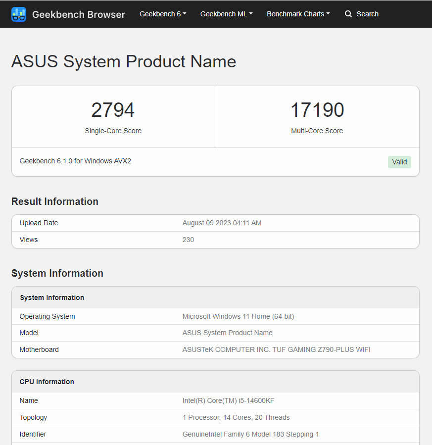Viewport: 432px width, 445px height.
Task: Click the 14 Cores, 20 Threads topology value
Action: tap(236, 417)
